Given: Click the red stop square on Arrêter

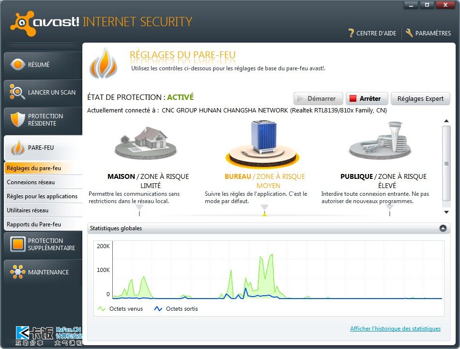Looking at the screenshot, I should (x=353, y=98).
